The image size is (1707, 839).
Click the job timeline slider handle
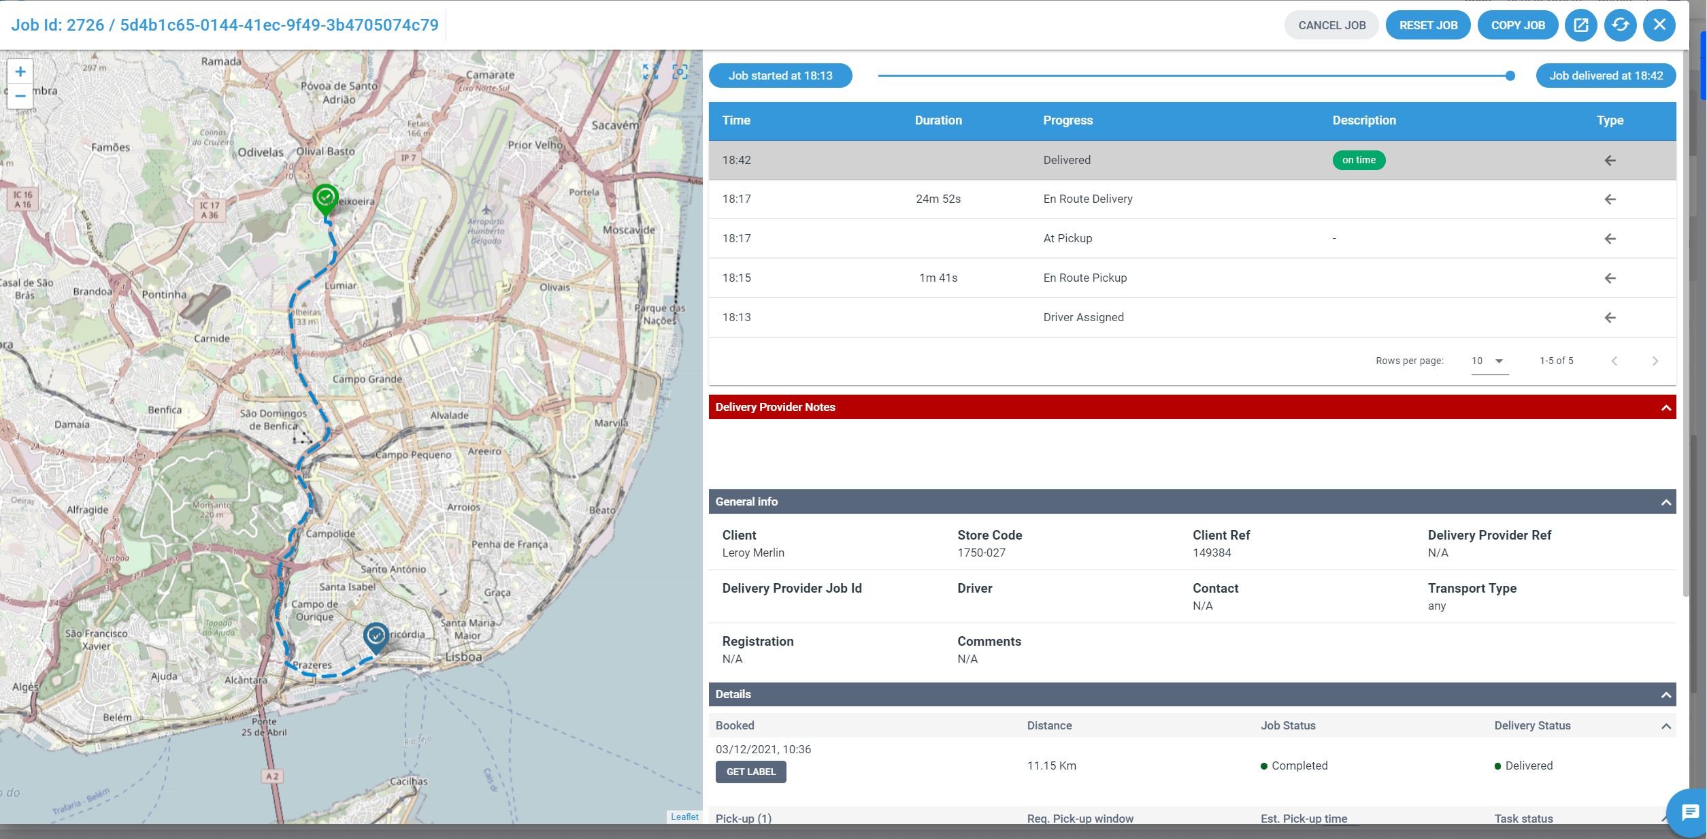pos(1510,76)
